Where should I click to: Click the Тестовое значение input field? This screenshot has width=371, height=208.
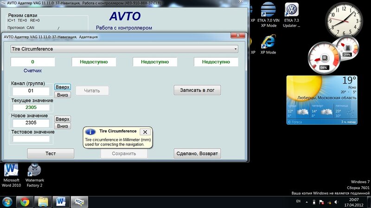31,139
